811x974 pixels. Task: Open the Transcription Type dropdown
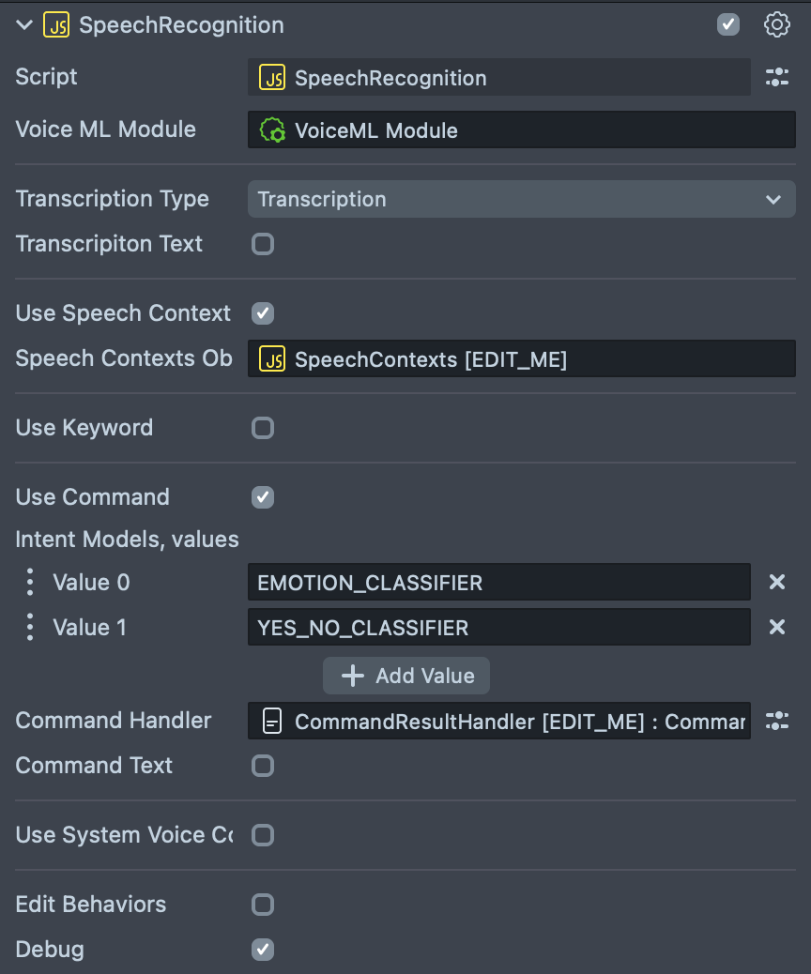521,200
